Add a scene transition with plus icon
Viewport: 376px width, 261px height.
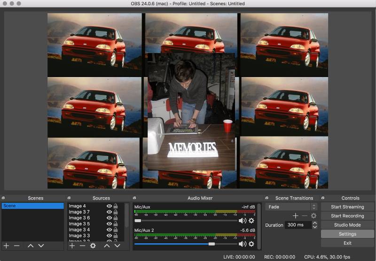click(296, 216)
